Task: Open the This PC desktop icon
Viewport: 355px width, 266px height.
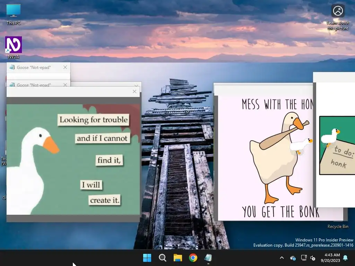Action: (x=14, y=15)
